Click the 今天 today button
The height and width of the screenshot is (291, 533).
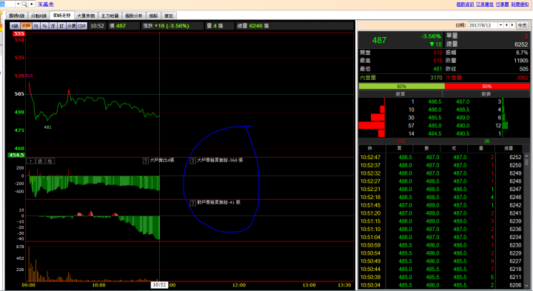522,25
